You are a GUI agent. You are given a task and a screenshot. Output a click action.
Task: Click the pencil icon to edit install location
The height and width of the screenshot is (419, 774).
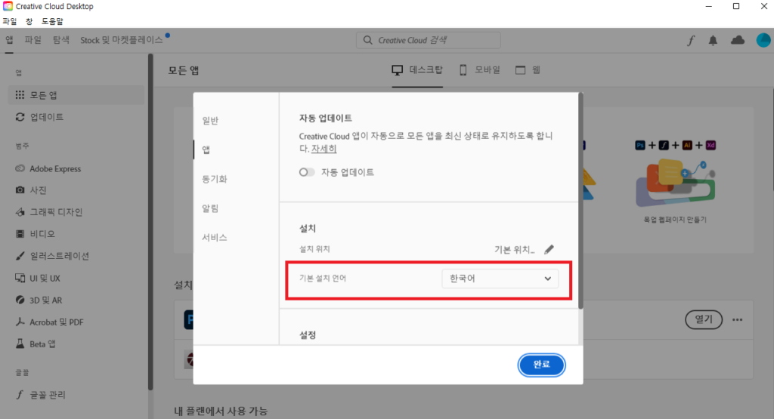pyautogui.click(x=549, y=249)
